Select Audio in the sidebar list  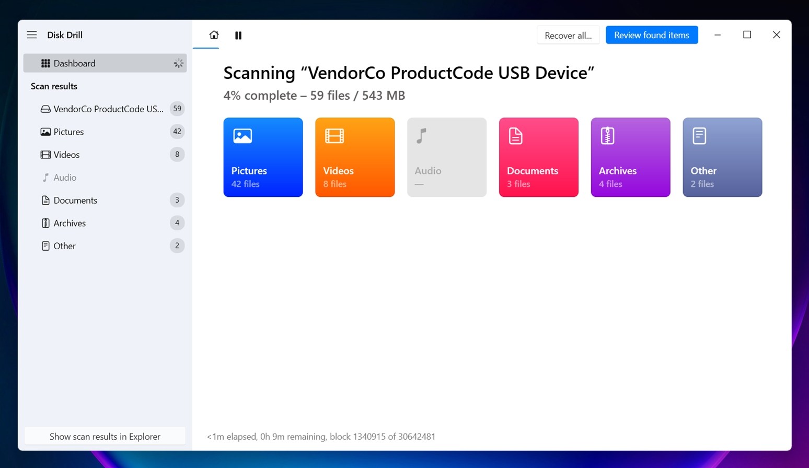[65, 178]
